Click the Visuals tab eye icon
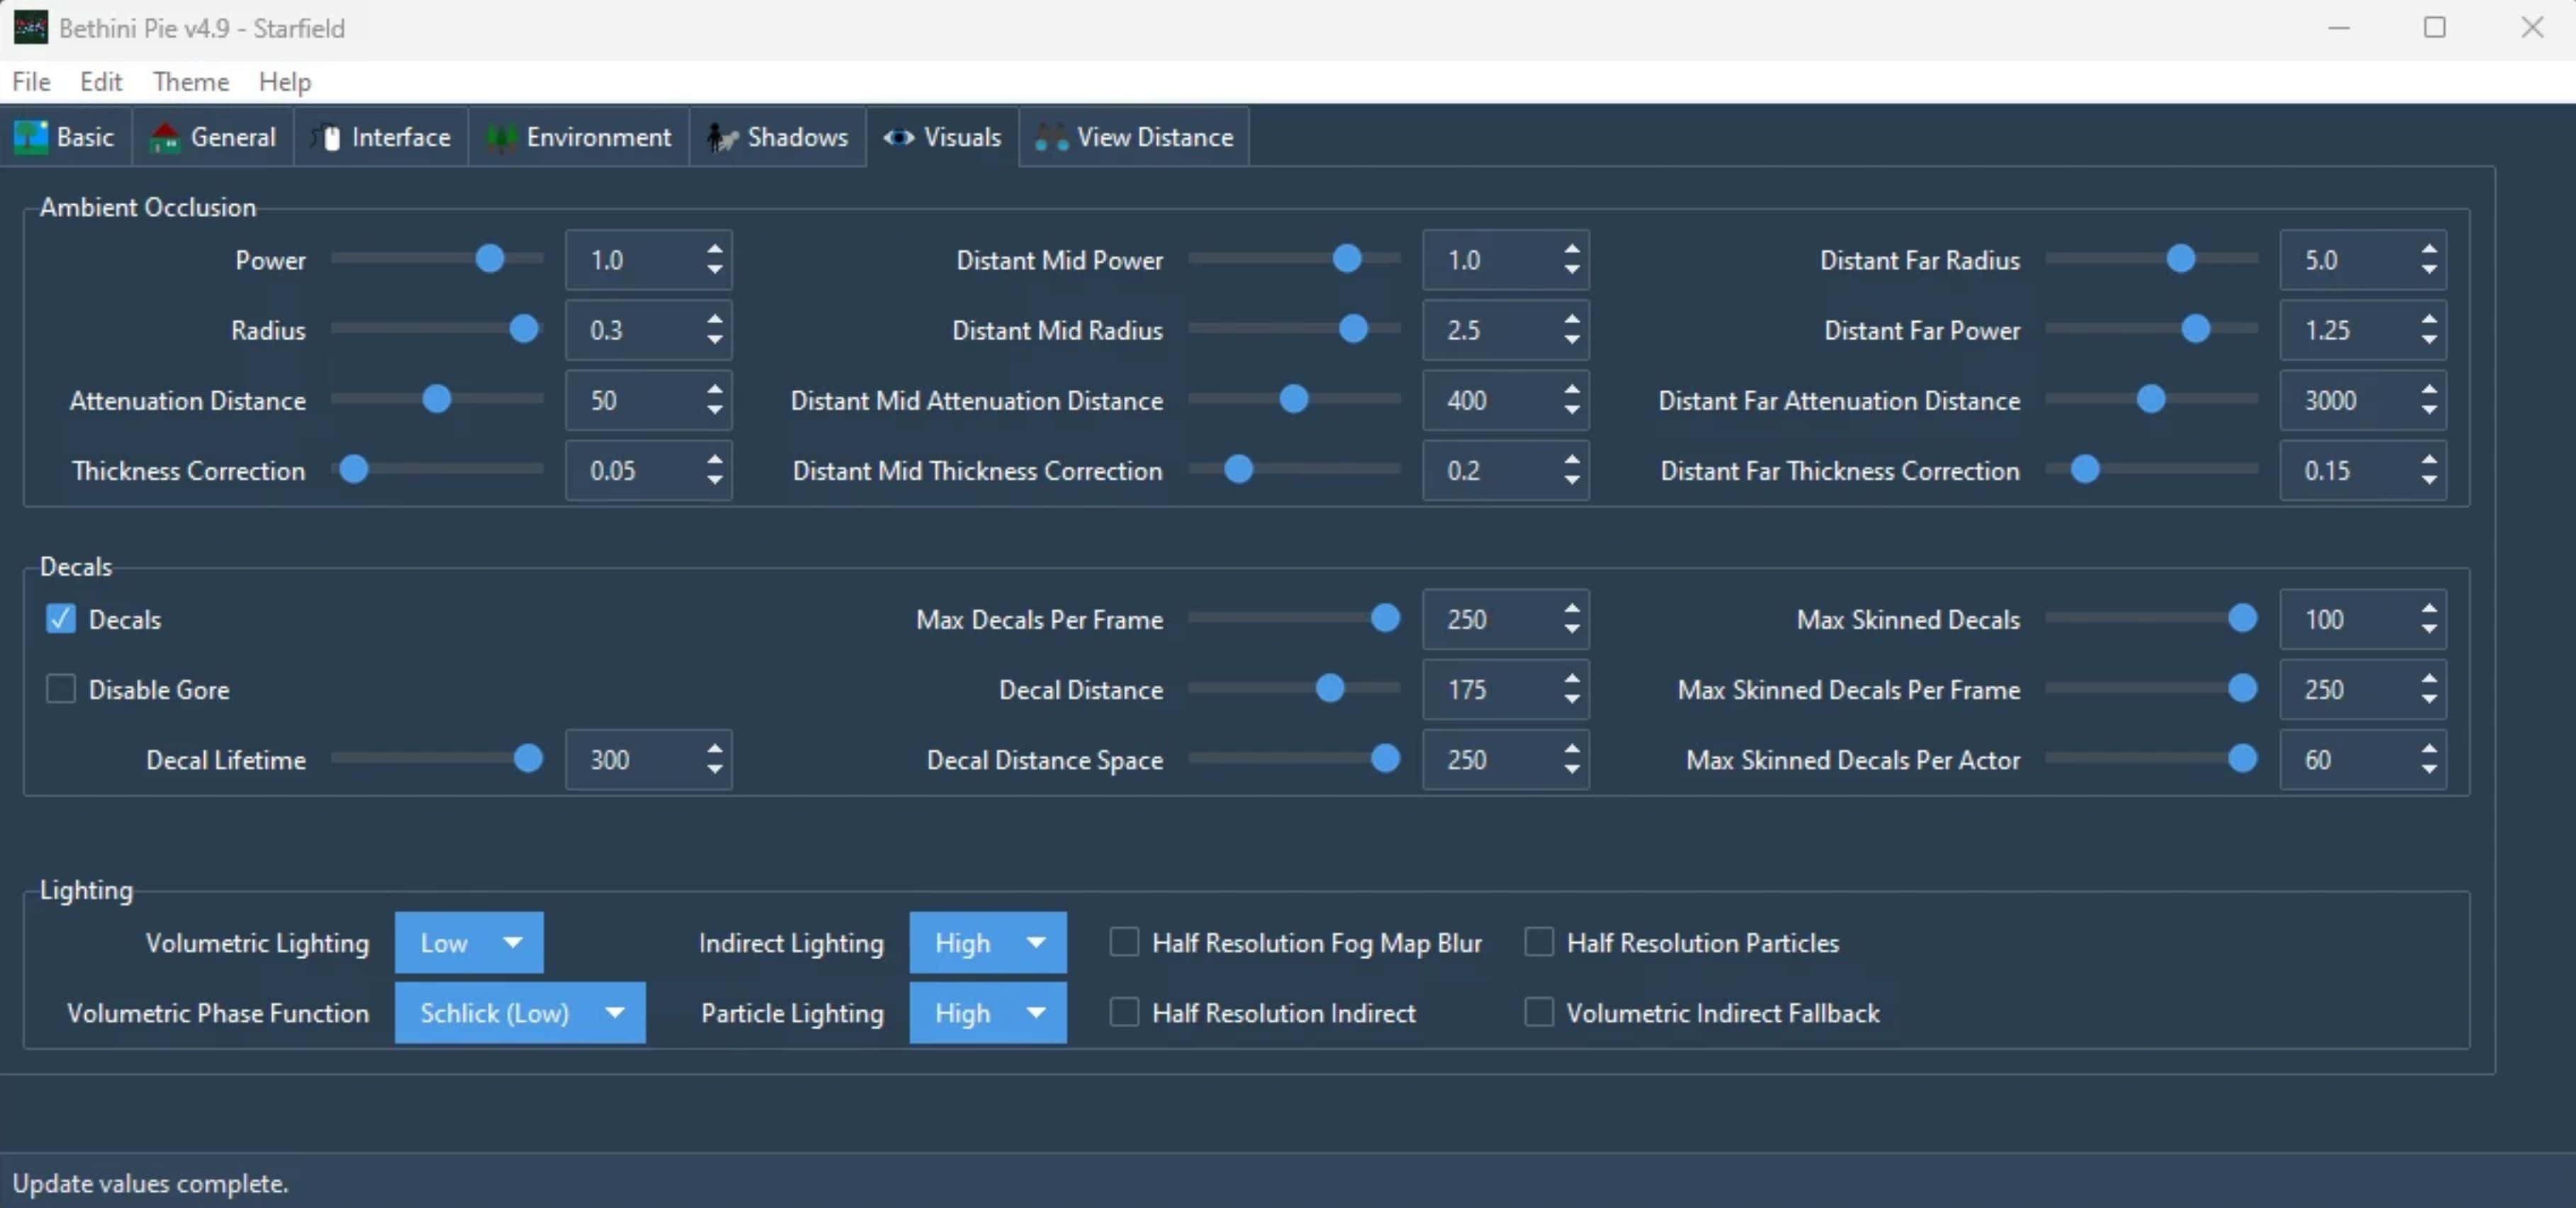Screen dimensions: 2576x1208 coord(898,137)
